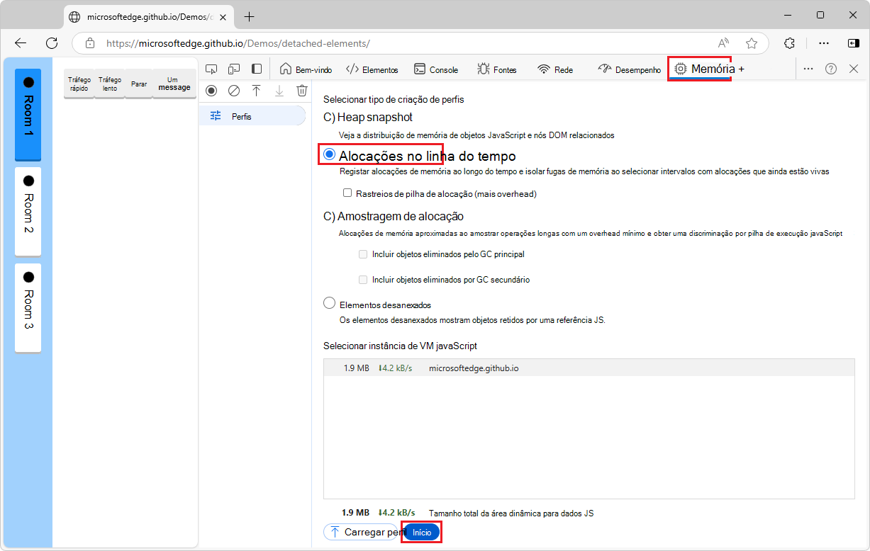Click the Tráfego lento button

pyautogui.click(x=110, y=84)
